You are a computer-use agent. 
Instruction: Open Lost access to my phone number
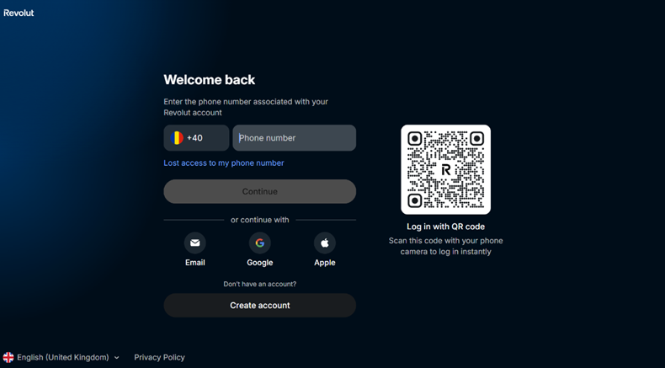[224, 163]
